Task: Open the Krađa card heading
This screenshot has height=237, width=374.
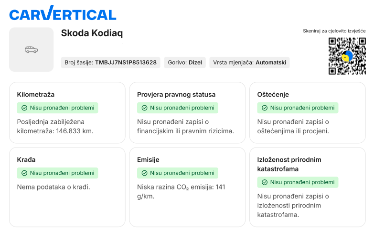Action: [x=26, y=159]
